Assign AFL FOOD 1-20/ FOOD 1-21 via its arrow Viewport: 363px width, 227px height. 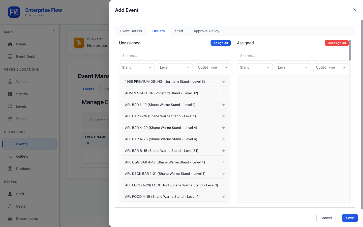[223, 185]
